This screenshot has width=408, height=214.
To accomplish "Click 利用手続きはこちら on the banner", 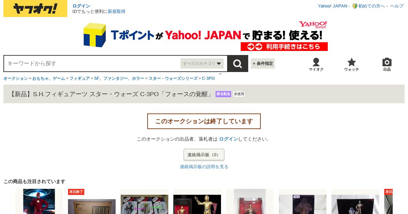I will coord(284,47).
